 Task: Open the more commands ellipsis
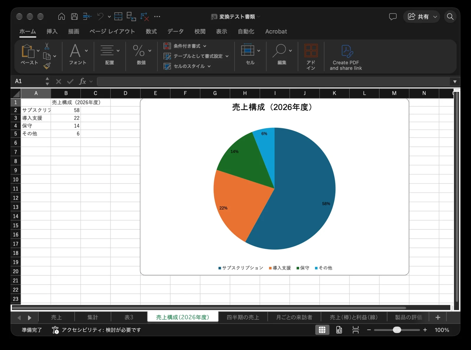[157, 16]
